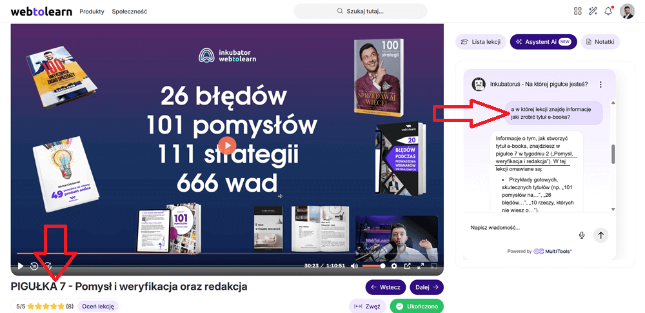Click the play icon in video control bar
The width and height of the screenshot is (645, 313).
[20, 266]
